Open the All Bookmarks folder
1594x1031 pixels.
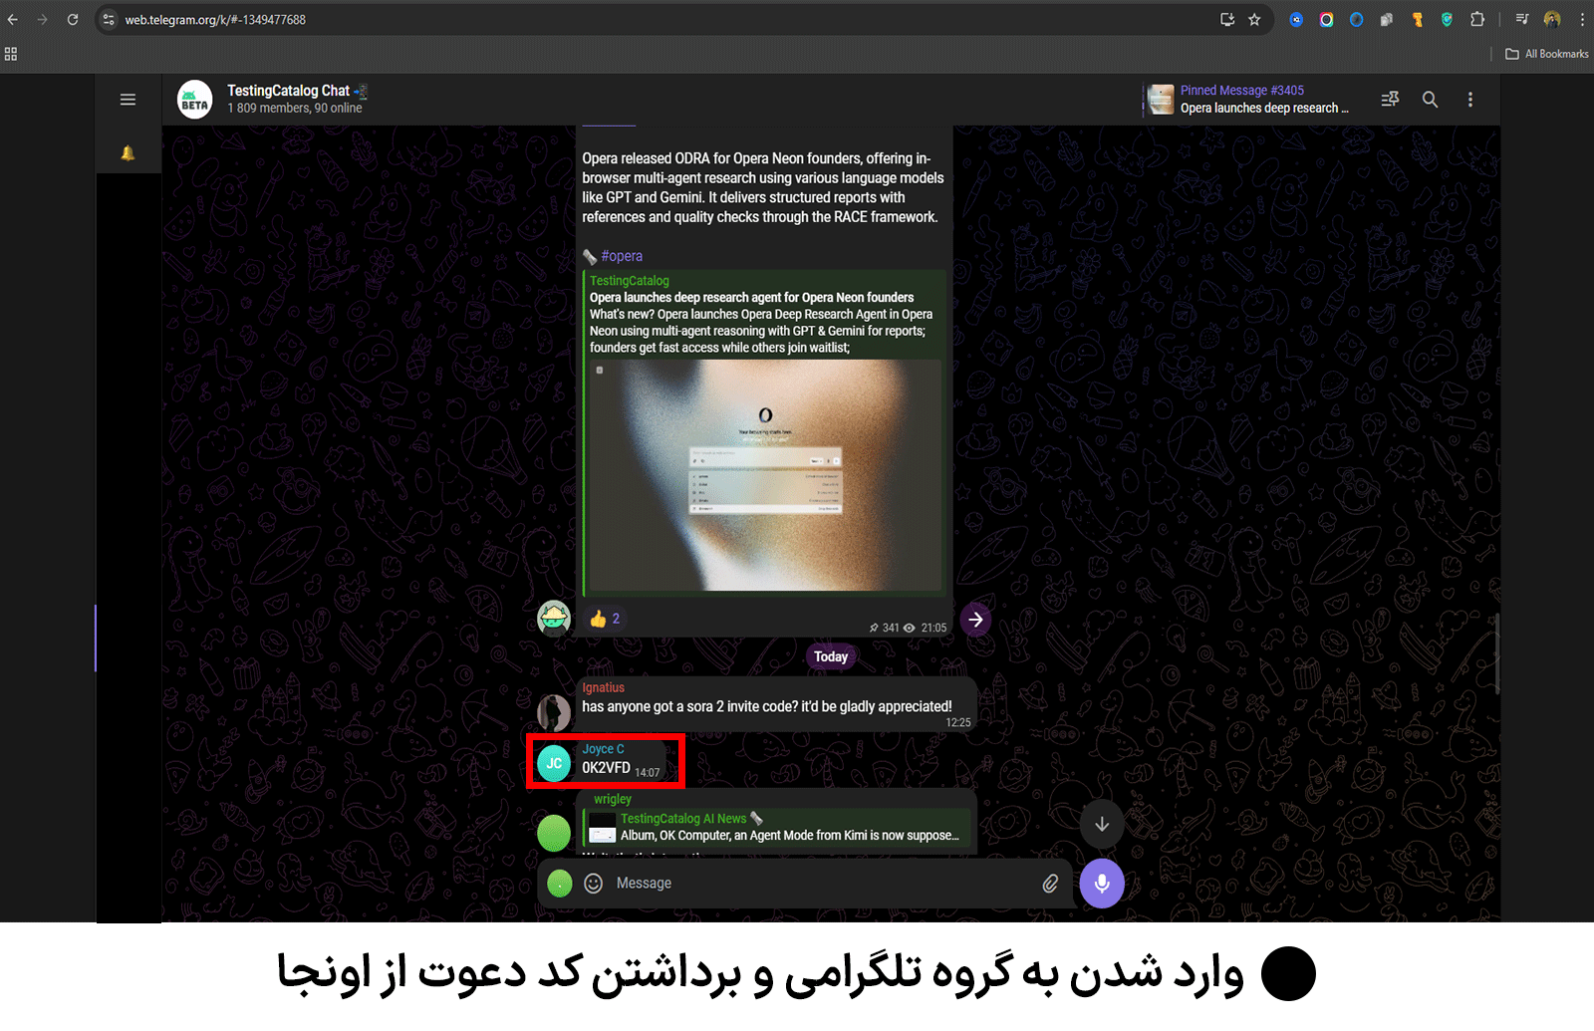click(x=1546, y=54)
